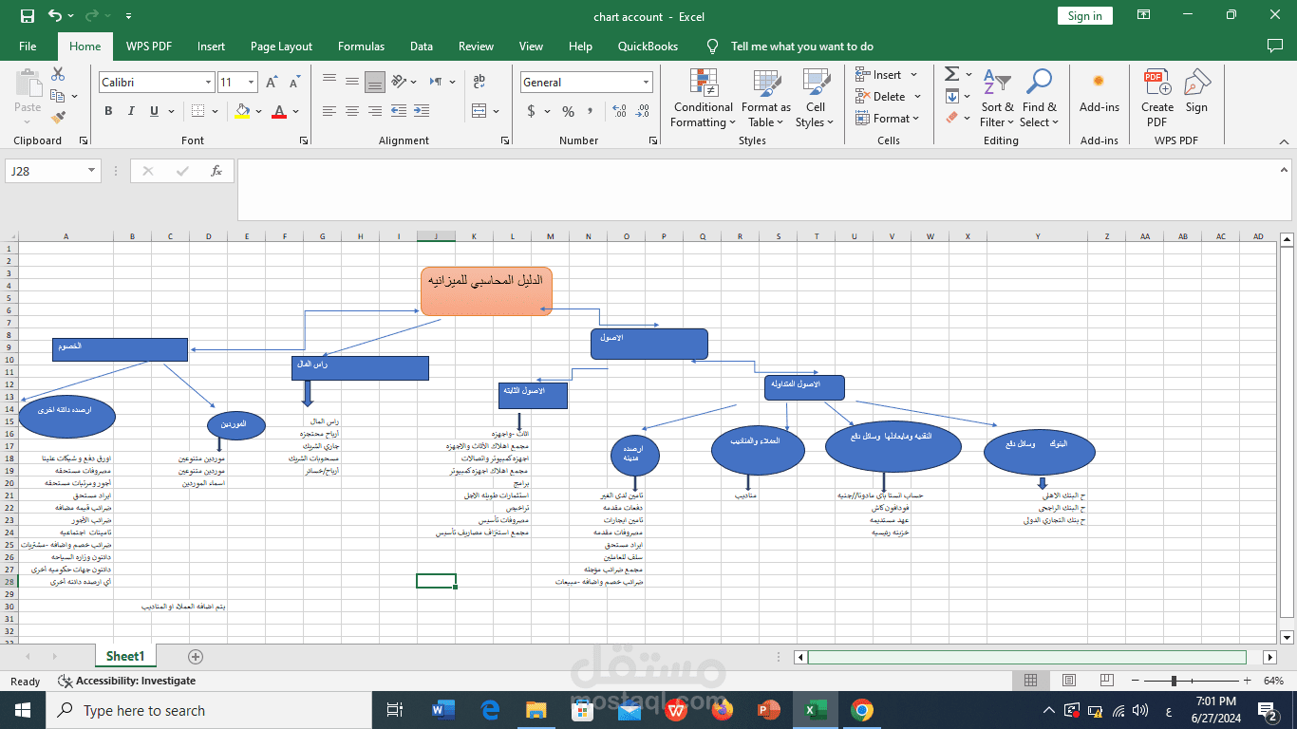Open Find & Select menu
Screen dimensions: 1297x729
click(1039, 98)
